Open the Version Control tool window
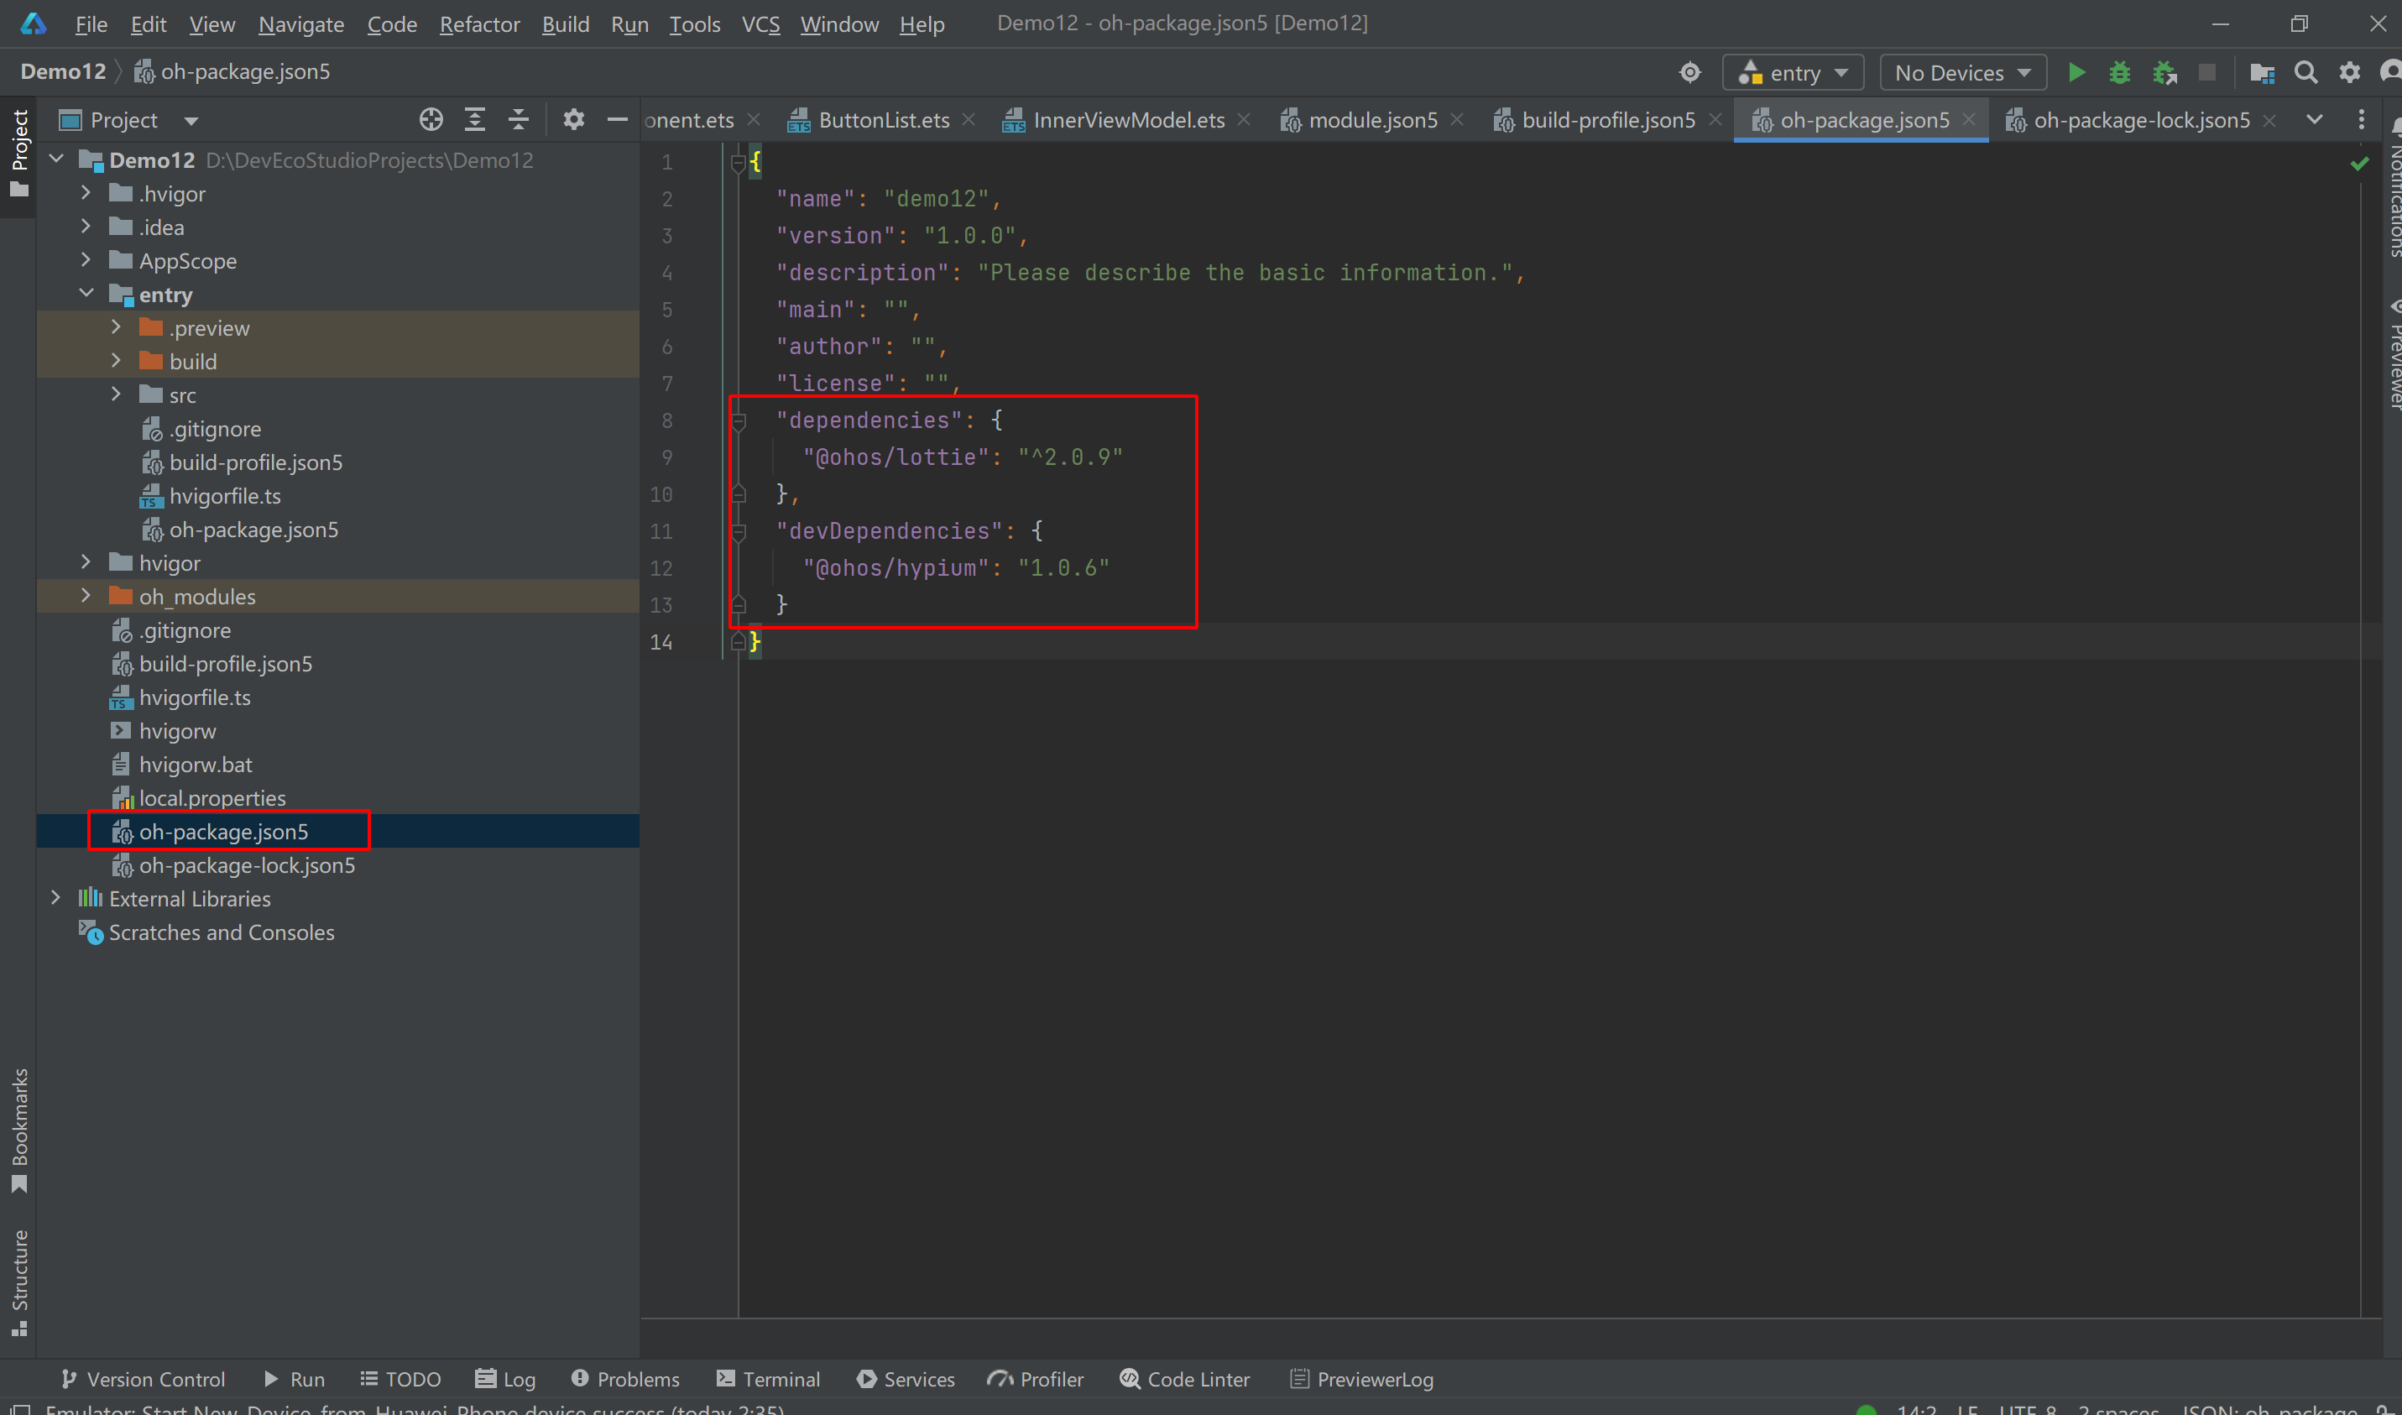2402x1415 pixels. click(x=143, y=1379)
